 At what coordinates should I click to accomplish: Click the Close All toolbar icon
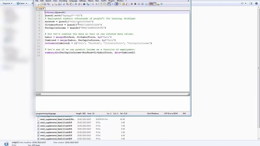pos(56,4)
